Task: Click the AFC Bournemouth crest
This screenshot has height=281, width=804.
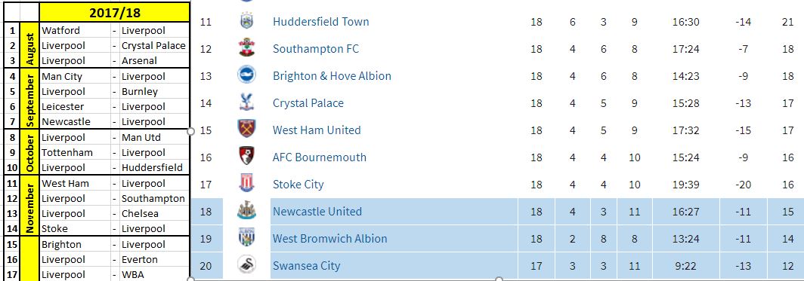Action: [246, 157]
